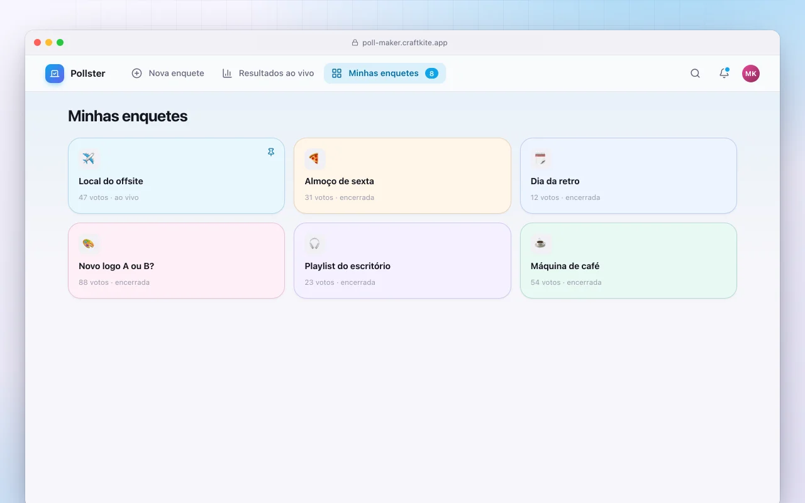Image resolution: width=805 pixels, height=503 pixels.
Task: Maximize the window with the green button
Action: point(60,43)
